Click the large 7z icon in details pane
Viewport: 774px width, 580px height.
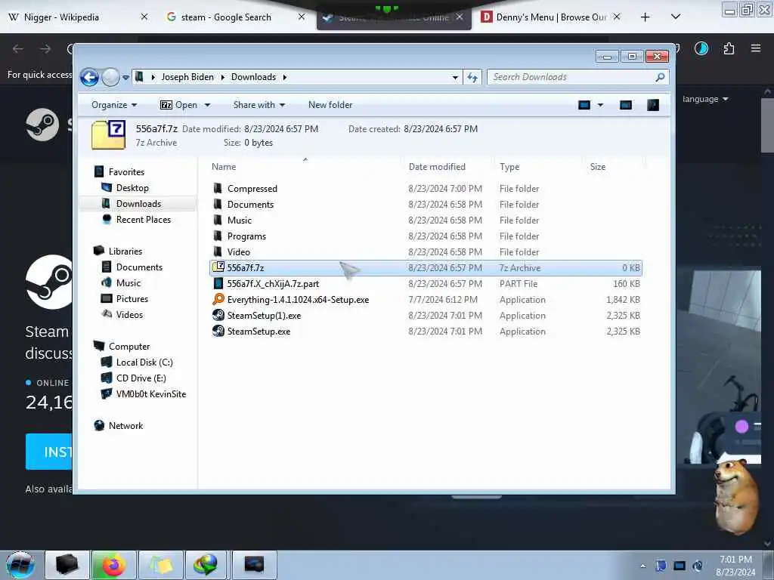click(109, 134)
